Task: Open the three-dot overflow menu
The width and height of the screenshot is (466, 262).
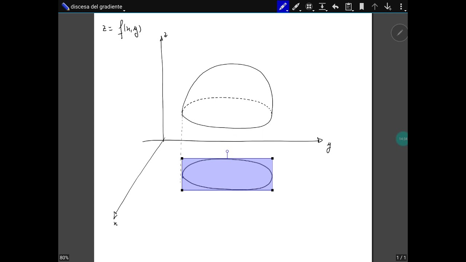Action: (x=401, y=7)
